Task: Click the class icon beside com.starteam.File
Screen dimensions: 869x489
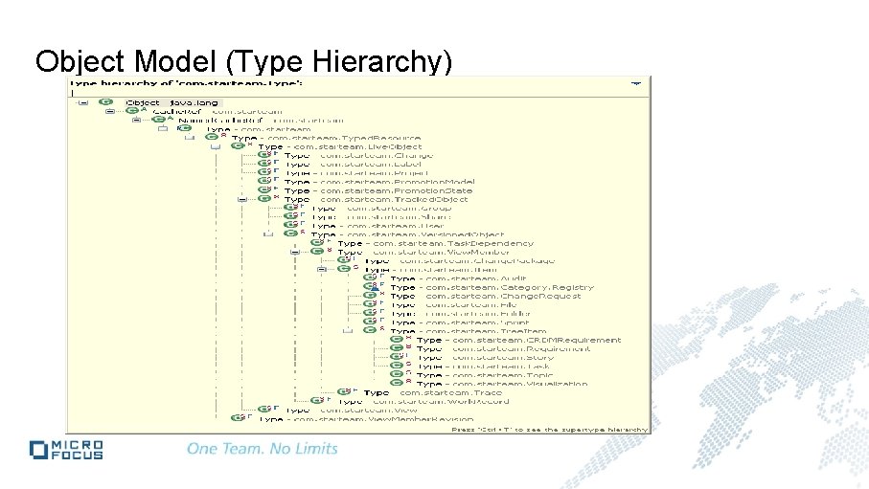Action: coord(370,304)
